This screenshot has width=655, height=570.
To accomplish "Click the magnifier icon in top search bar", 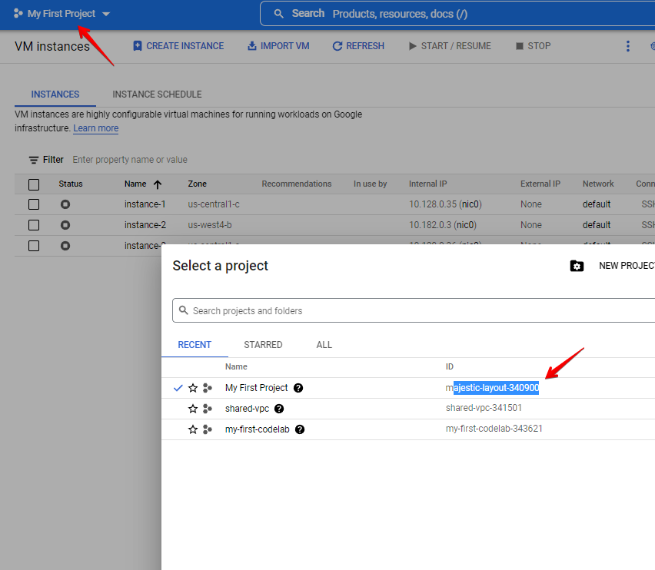I will pyautogui.click(x=278, y=14).
